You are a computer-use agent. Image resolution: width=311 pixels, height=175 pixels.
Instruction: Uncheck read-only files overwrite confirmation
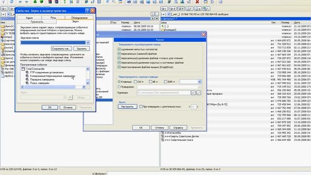(x=119, y=58)
